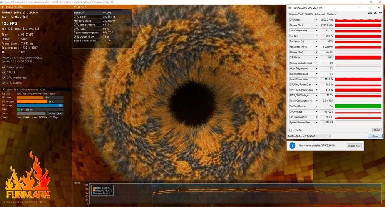Open the NVIDIA GeForce RTX 4060 device selector

[x=309, y=136]
